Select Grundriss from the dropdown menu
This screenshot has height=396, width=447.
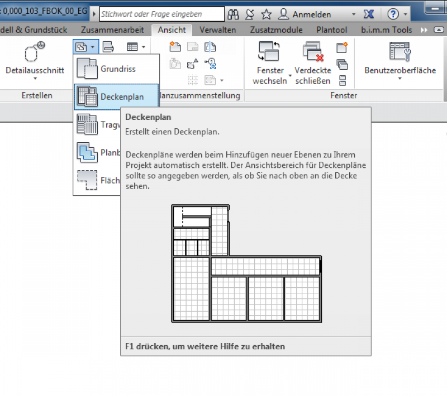(x=117, y=69)
